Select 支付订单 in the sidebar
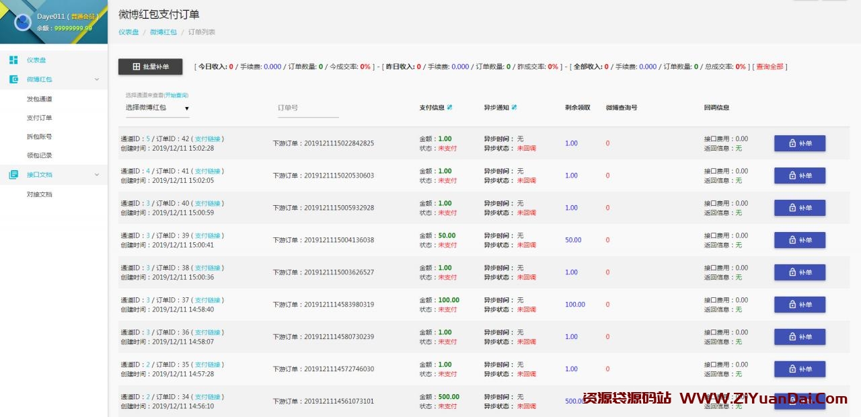861x417 pixels. point(40,118)
